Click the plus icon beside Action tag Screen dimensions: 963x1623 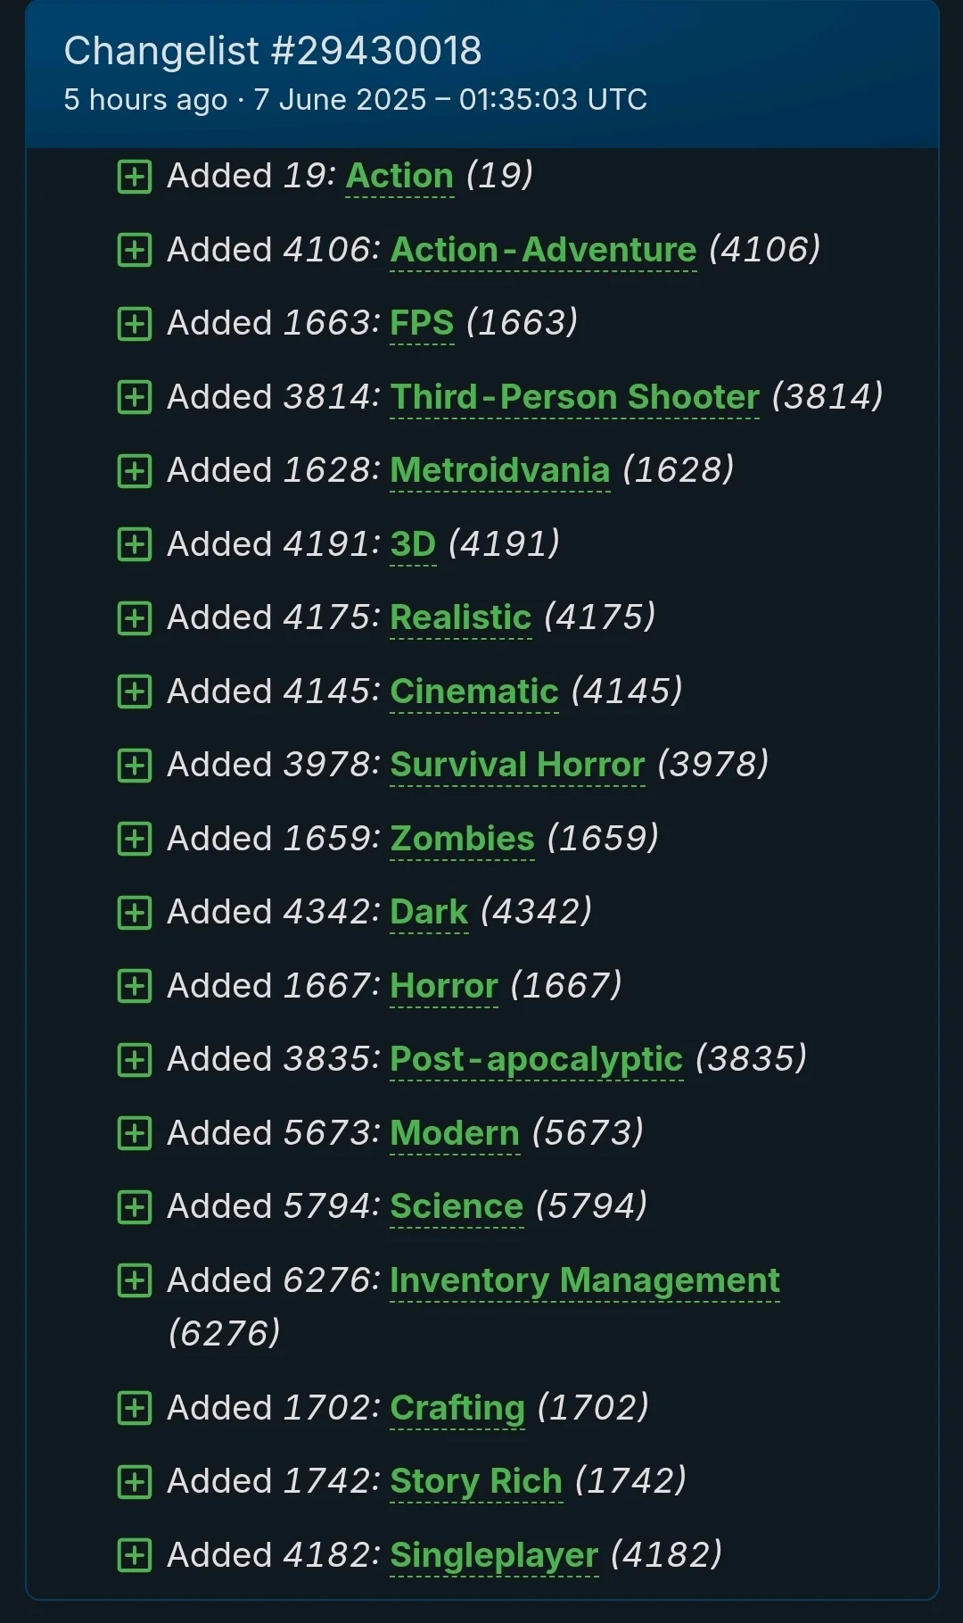[x=134, y=177]
